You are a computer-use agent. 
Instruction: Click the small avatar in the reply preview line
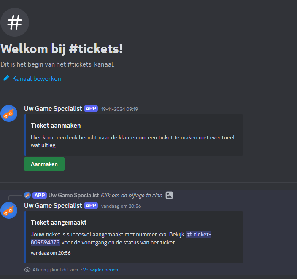click(x=27, y=195)
